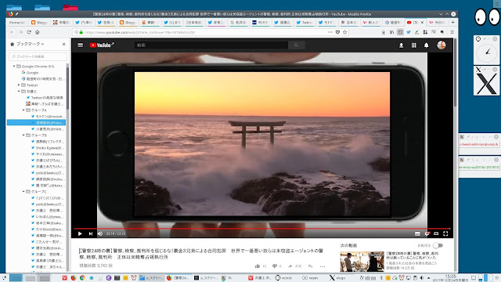
Task: Open the Firefox downloads arrow
Action: 384,32
